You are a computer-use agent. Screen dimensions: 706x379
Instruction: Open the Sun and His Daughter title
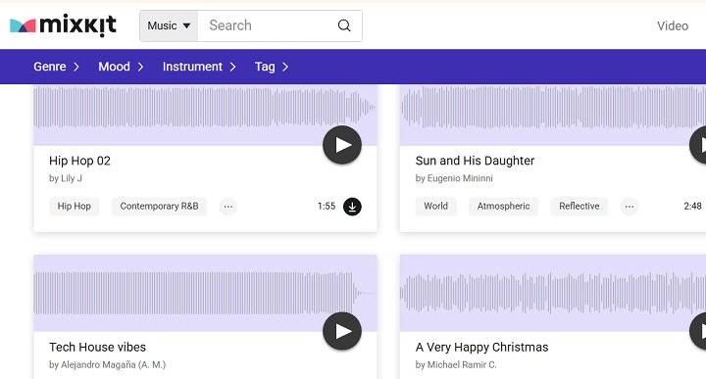[475, 161]
